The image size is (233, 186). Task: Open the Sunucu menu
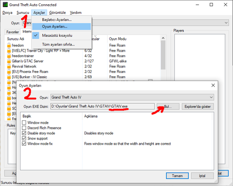[23, 13]
